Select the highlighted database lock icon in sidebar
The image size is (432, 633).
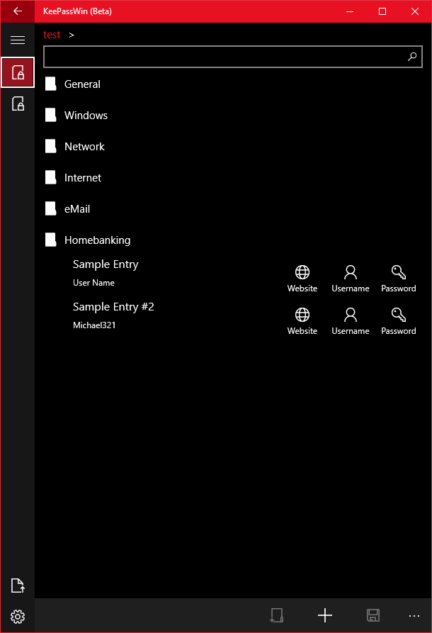tap(17, 72)
